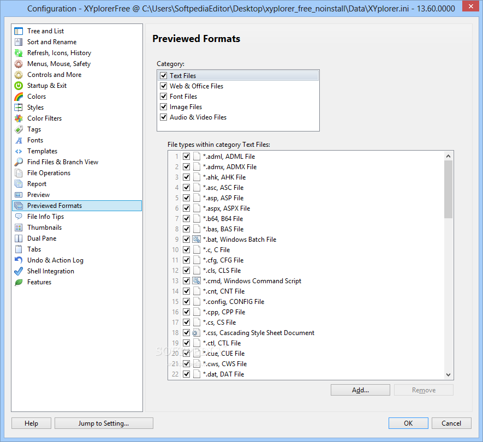Close the Configuration dialog window
Viewport: 483px width, 442px height.
tap(470, 6)
